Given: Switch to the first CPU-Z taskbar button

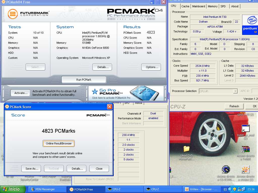Looking at the screenshot, I should point(124,189).
